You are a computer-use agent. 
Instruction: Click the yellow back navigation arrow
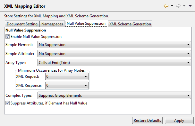point(166,6)
